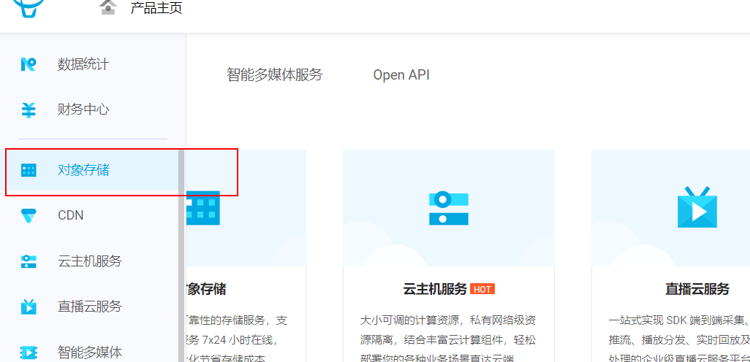Viewport: 750px width, 362px height.
Task: Open 数据统计 in the sidebar
Action: click(83, 64)
